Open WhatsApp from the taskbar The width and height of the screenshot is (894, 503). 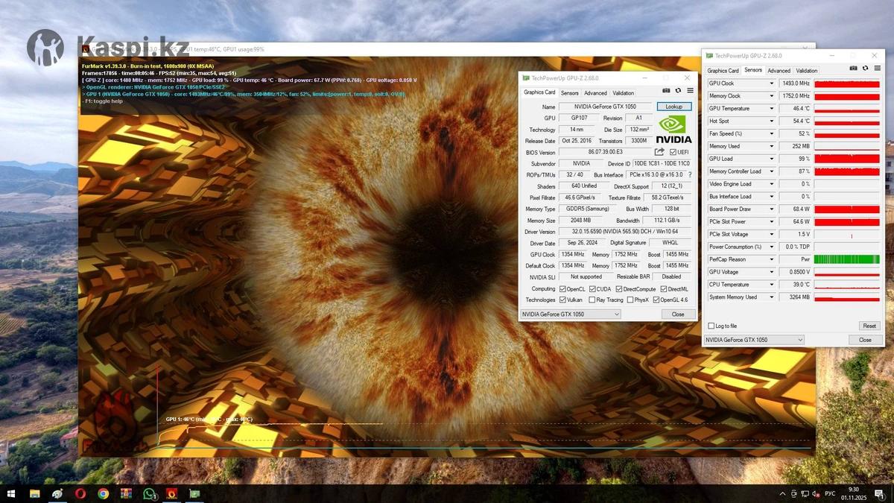pyautogui.click(x=149, y=493)
